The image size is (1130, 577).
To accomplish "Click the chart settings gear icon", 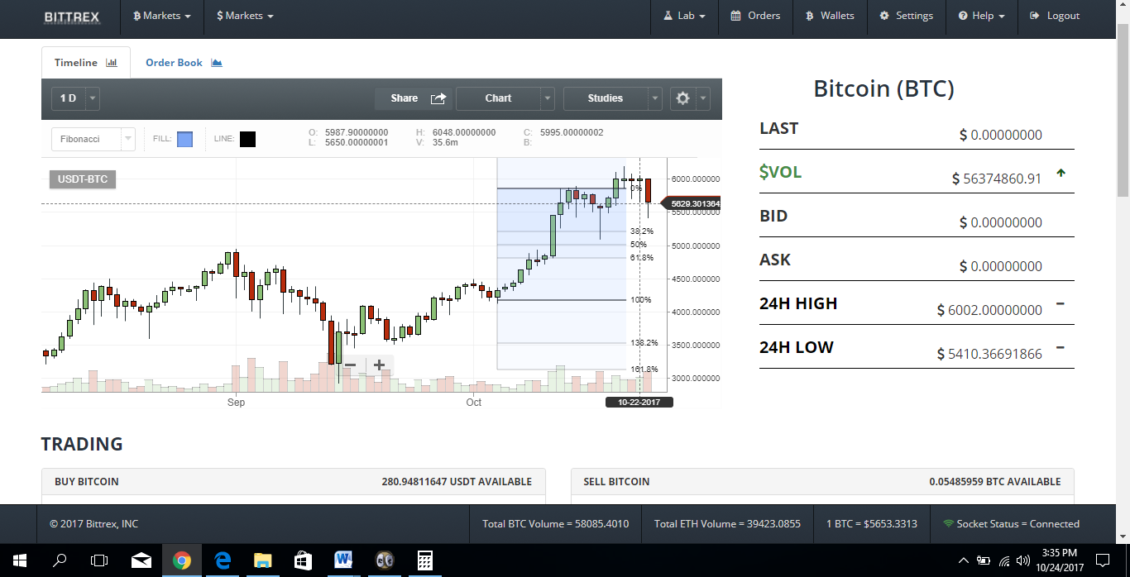I will point(682,98).
